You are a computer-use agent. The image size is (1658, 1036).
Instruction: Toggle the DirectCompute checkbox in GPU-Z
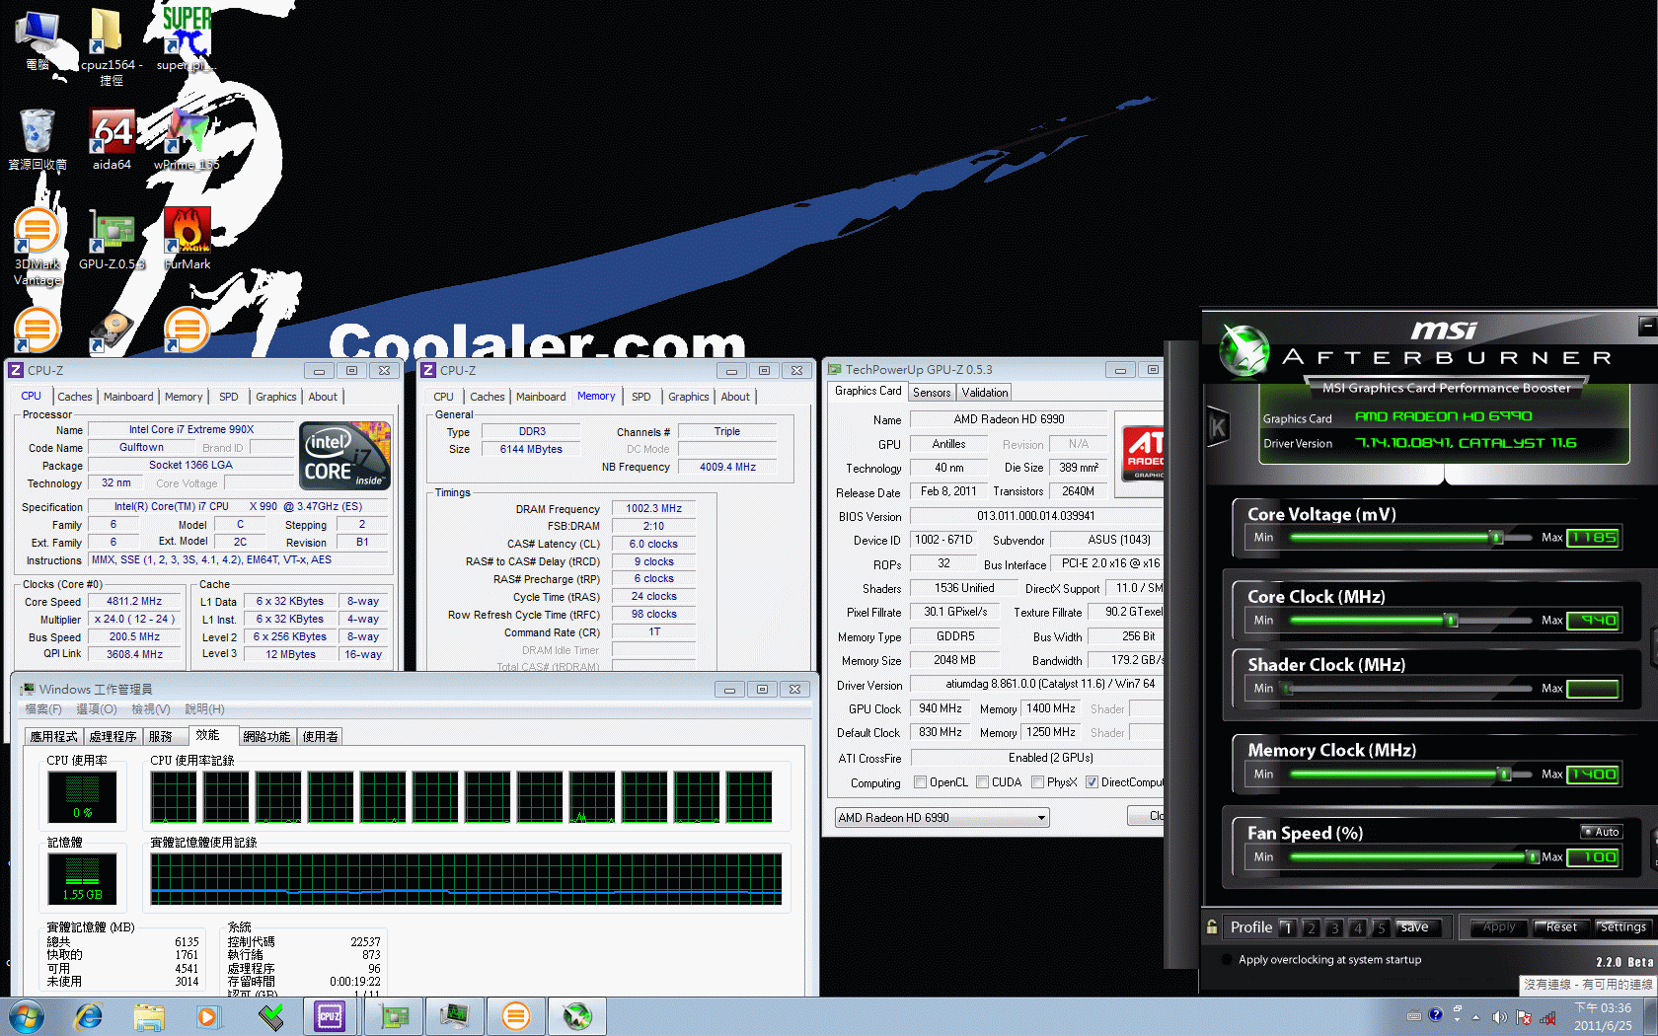coord(1092,782)
